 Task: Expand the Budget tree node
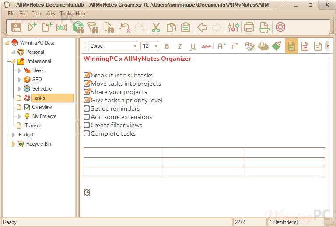point(13,135)
